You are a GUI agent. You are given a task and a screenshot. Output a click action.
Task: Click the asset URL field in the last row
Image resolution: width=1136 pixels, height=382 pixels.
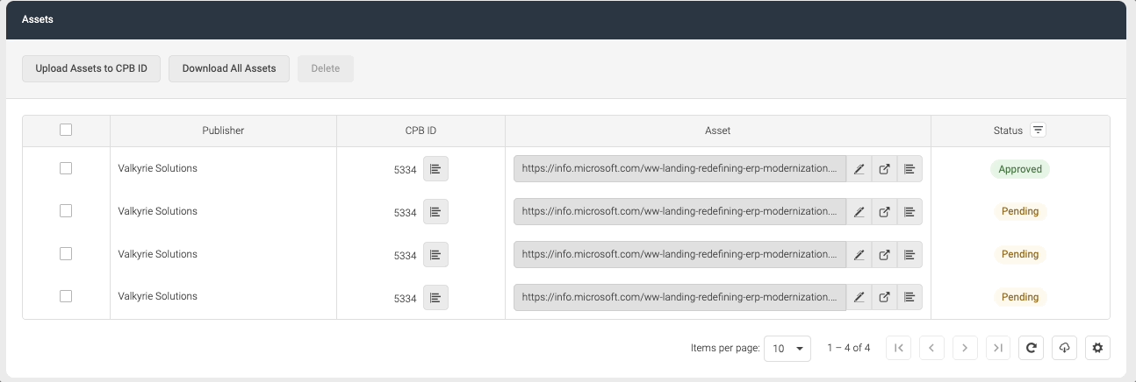click(680, 298)
